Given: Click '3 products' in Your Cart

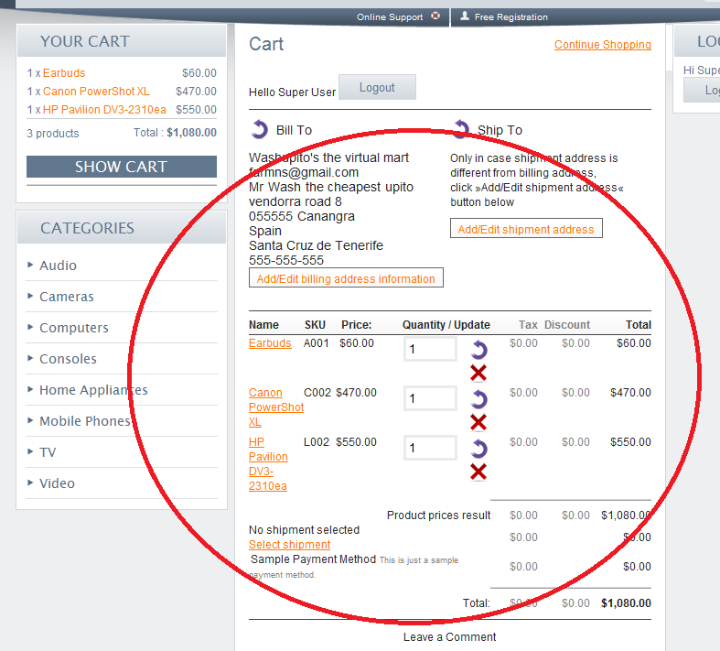Looking at the screenshot, I should click(x=53, y=134).
